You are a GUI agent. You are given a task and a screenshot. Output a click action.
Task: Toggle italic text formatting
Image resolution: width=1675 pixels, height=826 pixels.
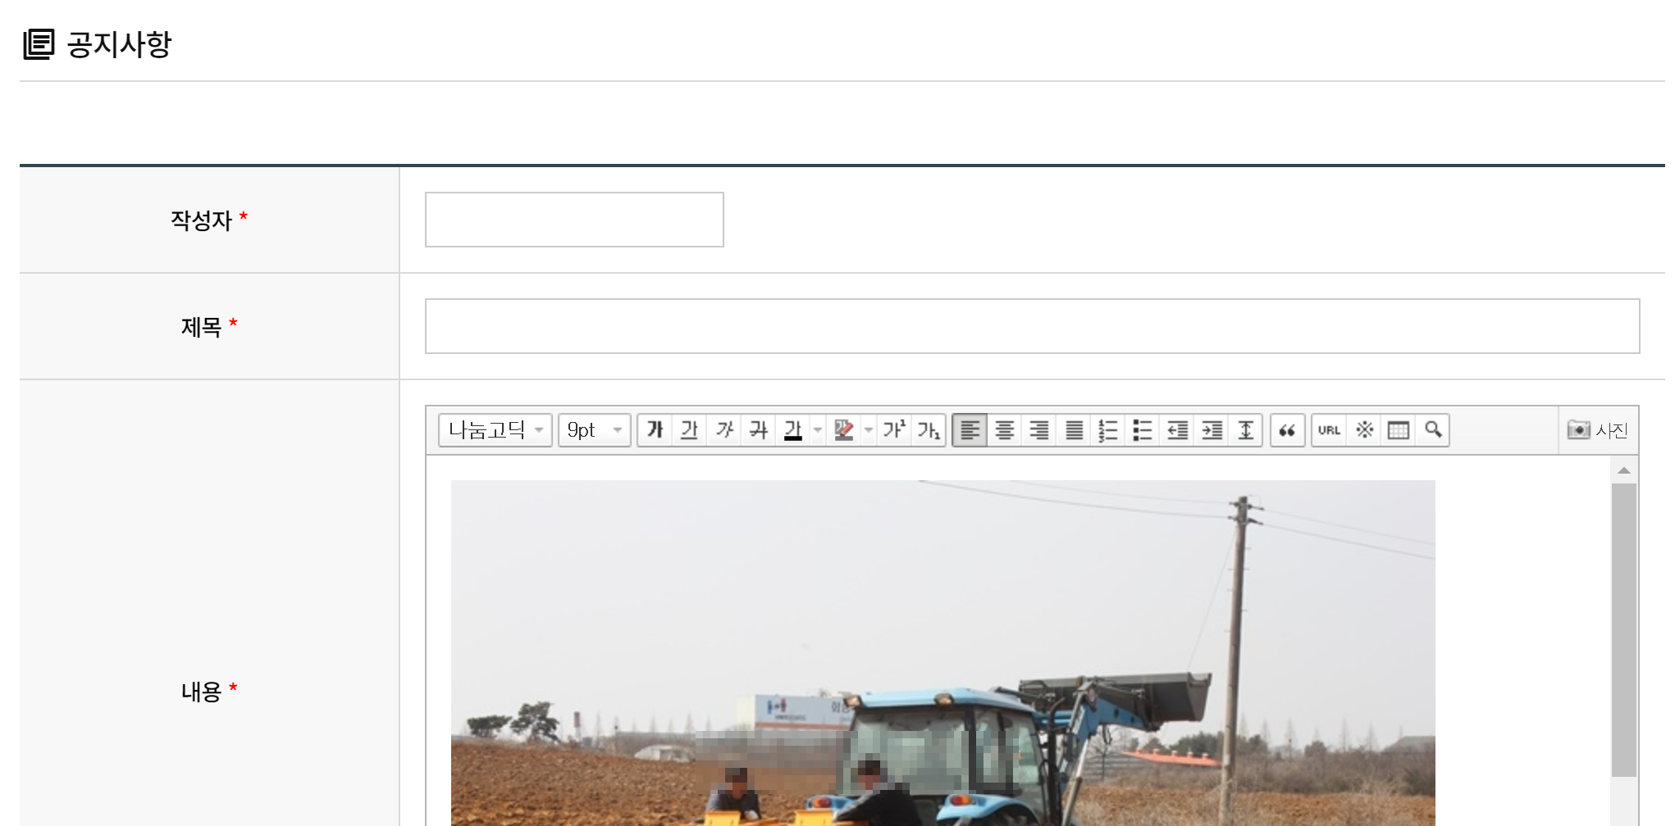tap(723, 430)
